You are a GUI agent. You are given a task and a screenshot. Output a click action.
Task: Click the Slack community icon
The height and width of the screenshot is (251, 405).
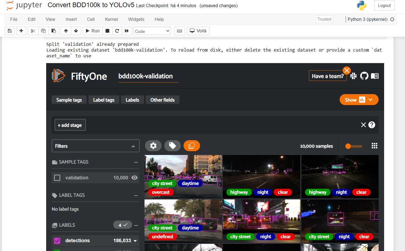click(x=353, y=76)
